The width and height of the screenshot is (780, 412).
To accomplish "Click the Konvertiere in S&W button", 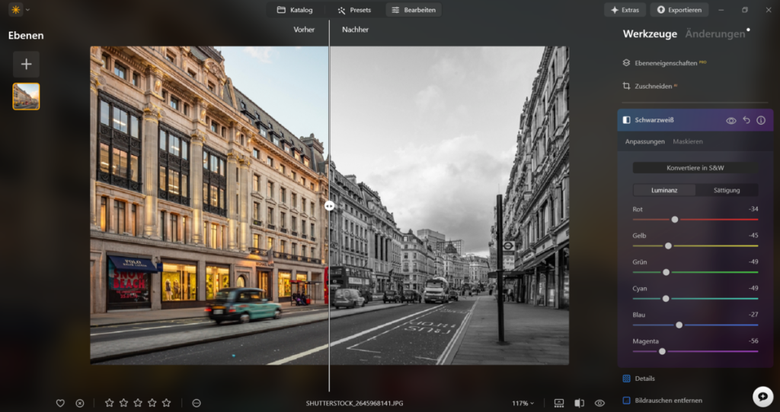I will (x=695, y=168).
